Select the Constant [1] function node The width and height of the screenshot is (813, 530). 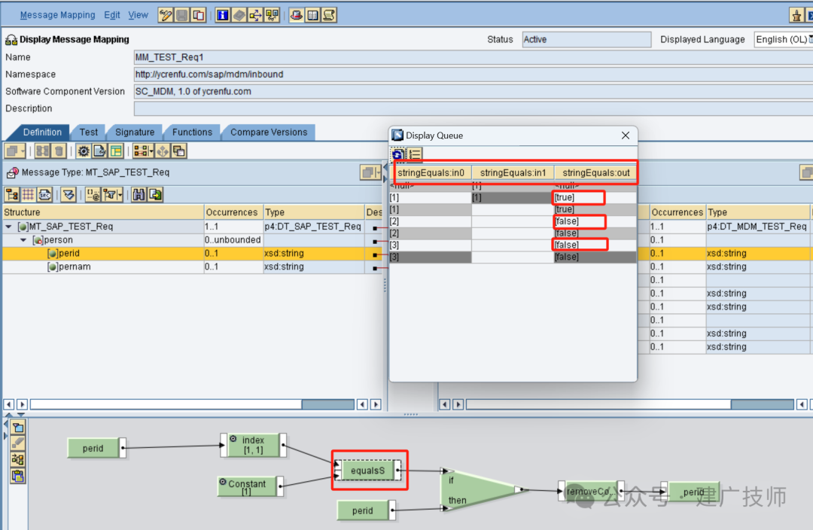[x=250, y=486]
